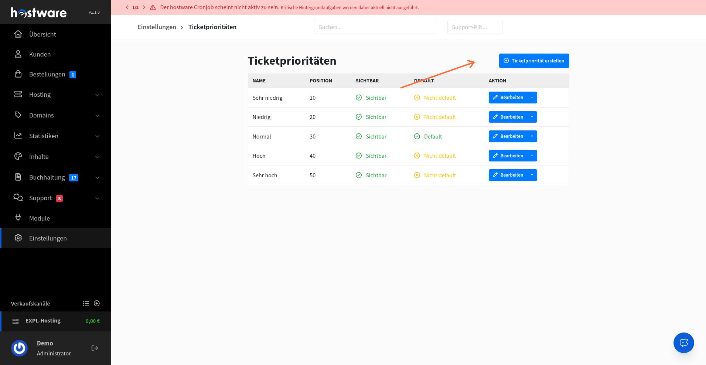Expand the Domains submenu chevron
706x365 pixels.
tap(98, 116)
